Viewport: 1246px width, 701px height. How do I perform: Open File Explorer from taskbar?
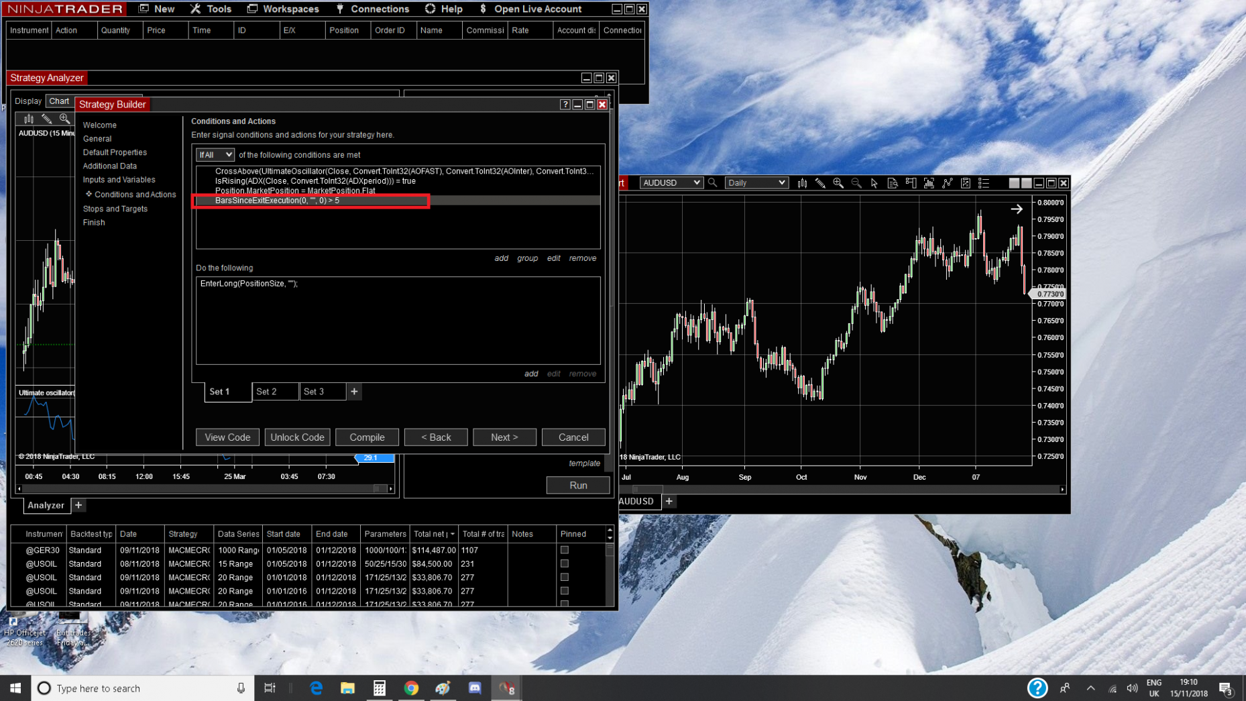click(x=347, y=688)
